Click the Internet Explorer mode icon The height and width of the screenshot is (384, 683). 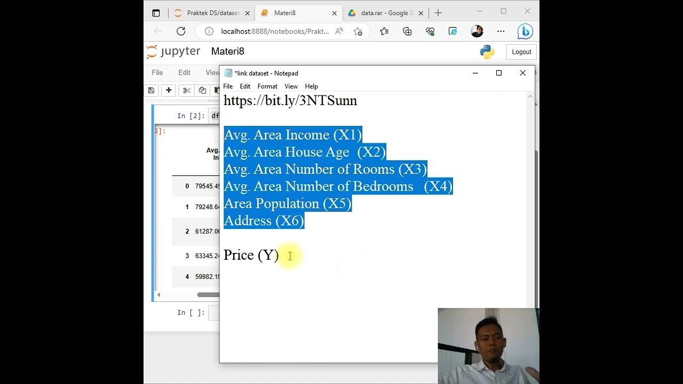click(x=453, y=31)
